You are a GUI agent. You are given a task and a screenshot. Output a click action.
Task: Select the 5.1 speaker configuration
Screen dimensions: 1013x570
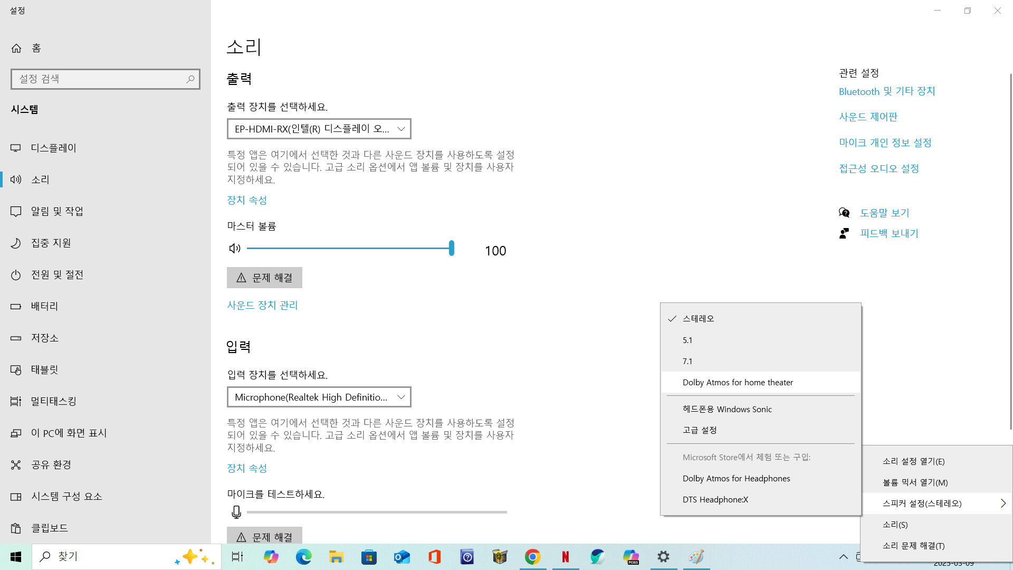pyautogui.click(x=687, y=340)
